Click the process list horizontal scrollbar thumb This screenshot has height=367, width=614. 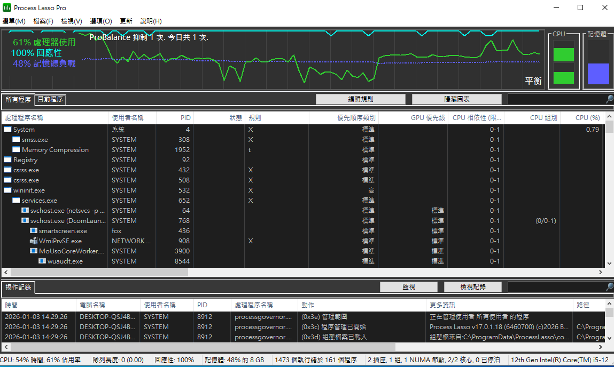click(x=99, y=272)
